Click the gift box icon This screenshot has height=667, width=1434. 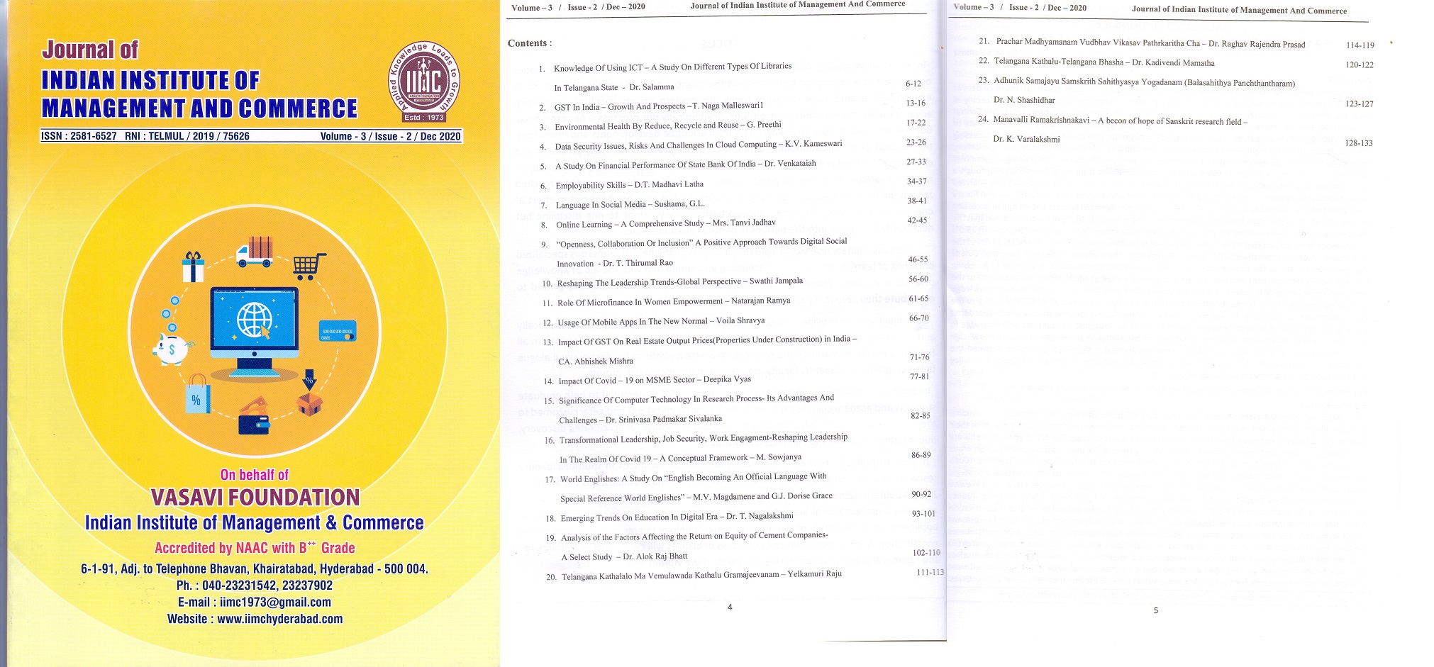193,267
